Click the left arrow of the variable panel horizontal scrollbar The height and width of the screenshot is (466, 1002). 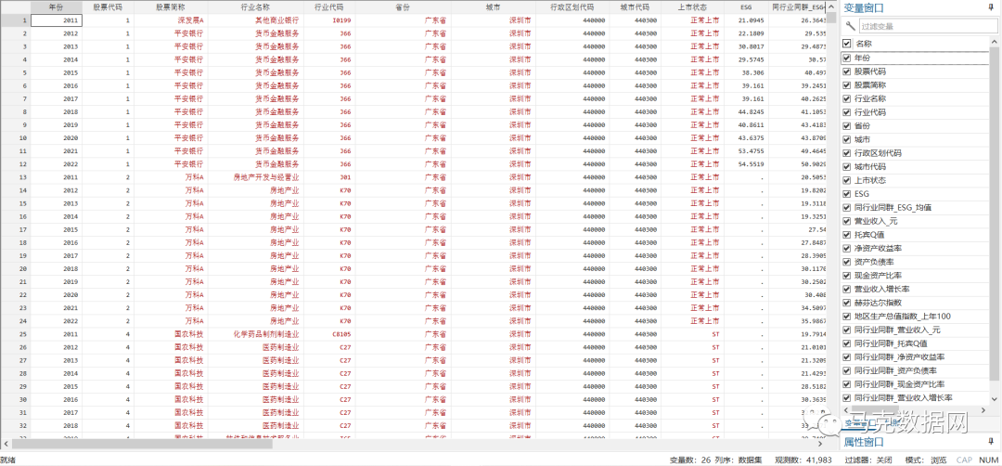tap(846, 409)
